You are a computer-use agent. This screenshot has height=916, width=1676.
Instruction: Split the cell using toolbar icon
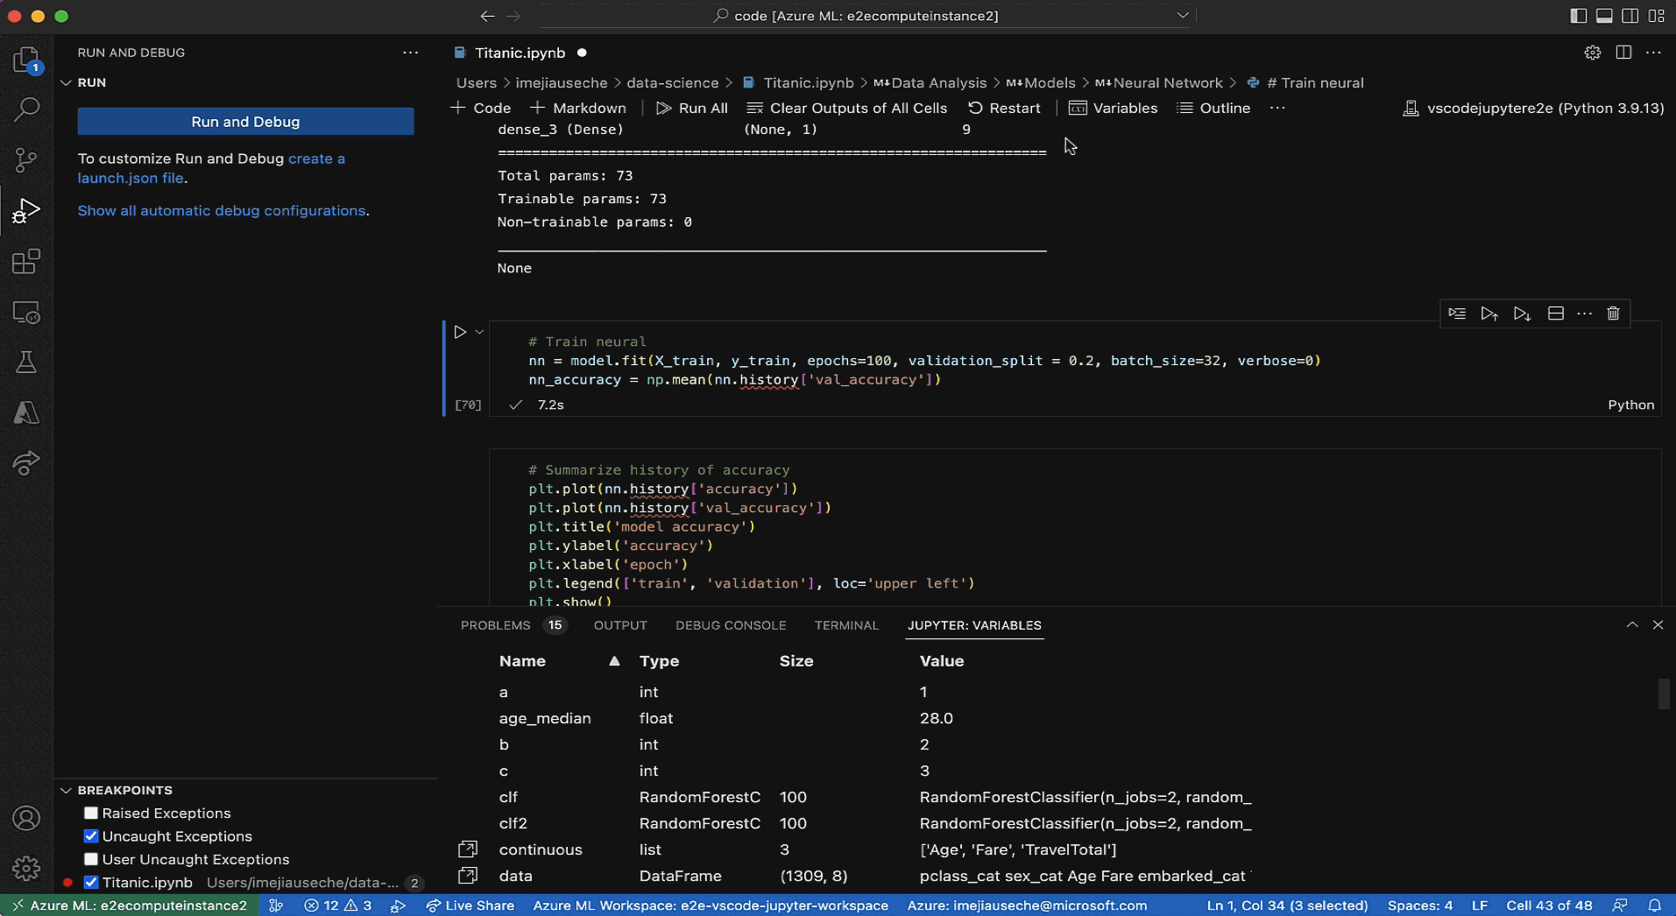[1556, 314]
